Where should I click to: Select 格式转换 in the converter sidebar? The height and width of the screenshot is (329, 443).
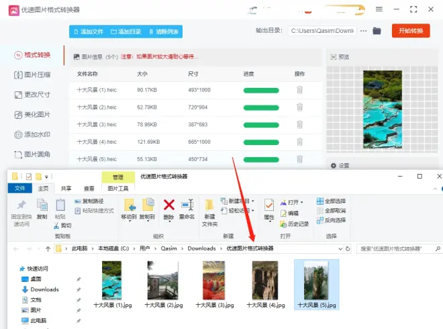click(x=32, y=55)
